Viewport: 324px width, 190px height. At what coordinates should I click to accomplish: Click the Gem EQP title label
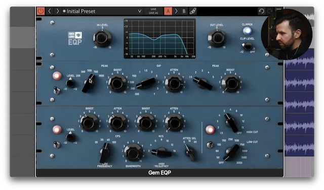(159, 172)
